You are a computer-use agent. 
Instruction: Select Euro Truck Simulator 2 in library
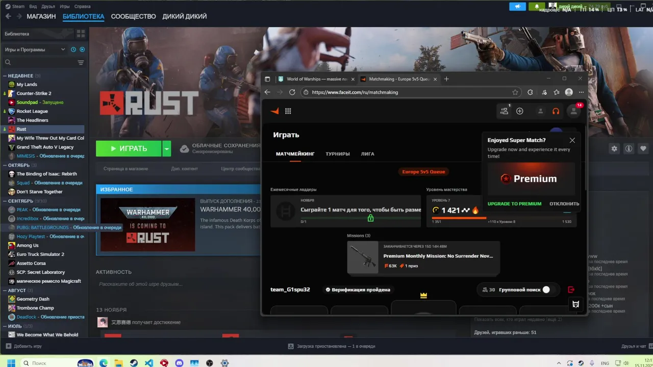(40, 254)
